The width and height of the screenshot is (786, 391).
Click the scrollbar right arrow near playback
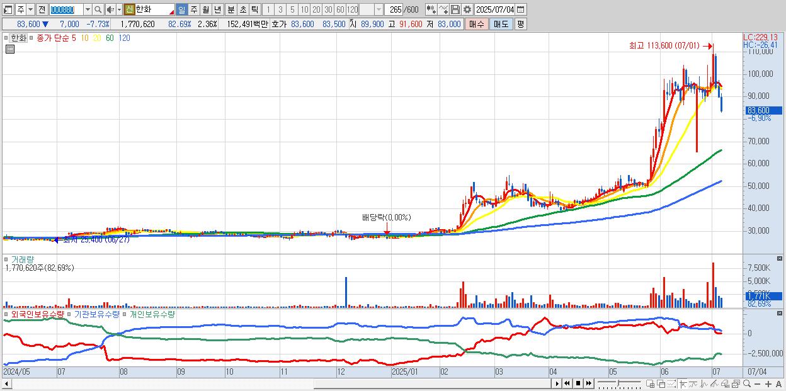tap(557, 383)
